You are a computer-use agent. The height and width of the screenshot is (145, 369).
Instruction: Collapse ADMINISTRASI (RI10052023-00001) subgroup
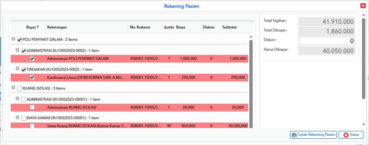click(17, 98)
